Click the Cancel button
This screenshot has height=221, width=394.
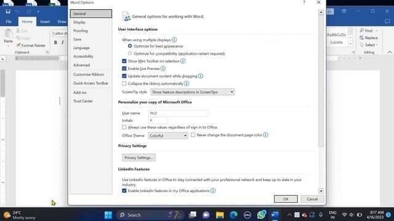point(312,199)
